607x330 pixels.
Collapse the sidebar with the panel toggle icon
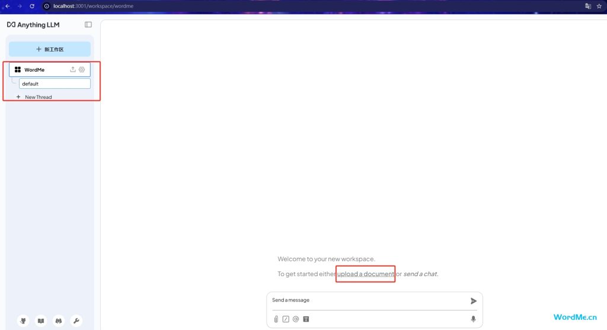pyautogui.click(x=88, y=24)
